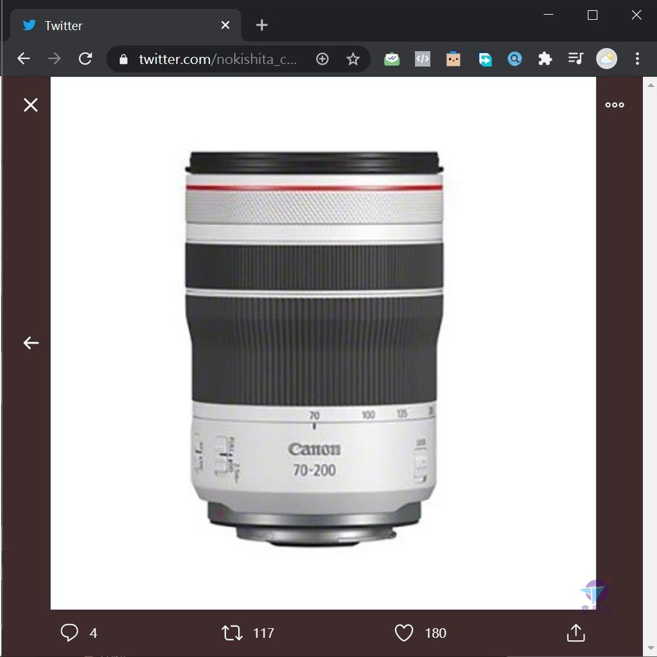Open the Chrome profile avatar

pyautogui.click(x=606, y=58)
